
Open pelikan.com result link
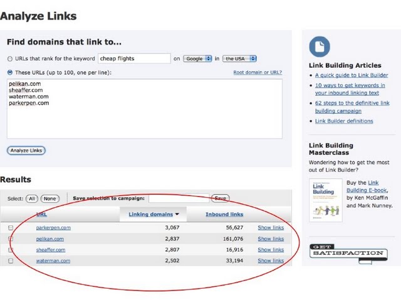click(50, 238)
